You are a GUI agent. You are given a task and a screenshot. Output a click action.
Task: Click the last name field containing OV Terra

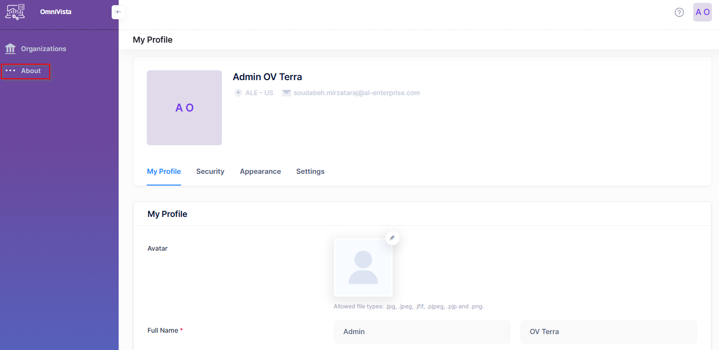pos(608,332)
